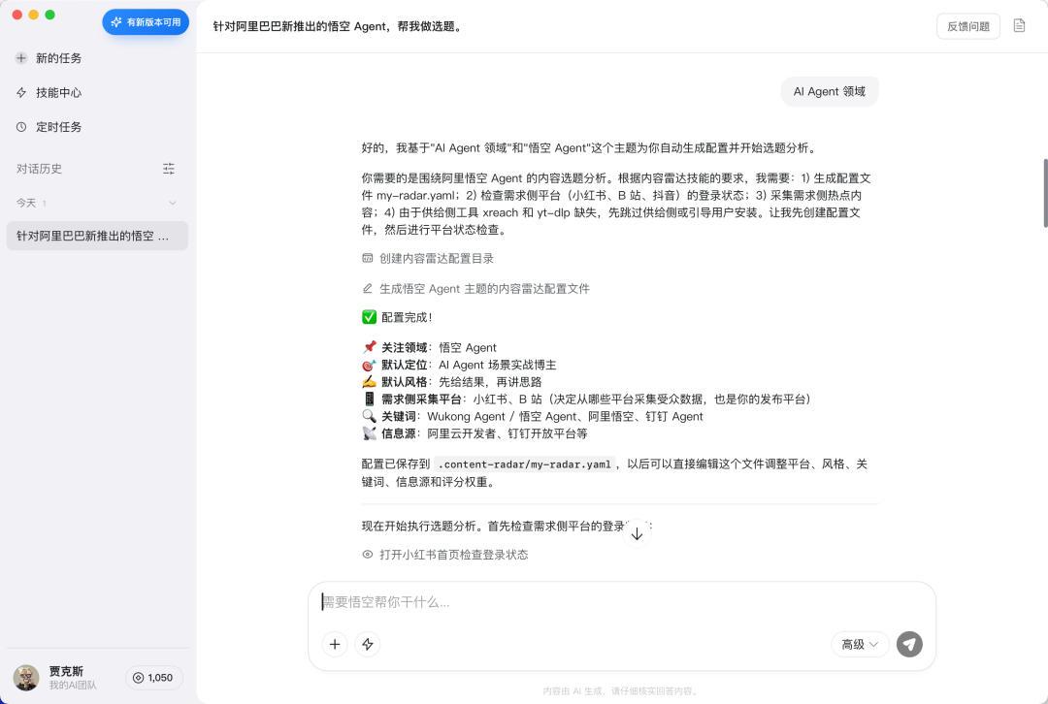Create a new task with the plus icon
Viewport: 1048px width, 704px height.
point(22,58)
